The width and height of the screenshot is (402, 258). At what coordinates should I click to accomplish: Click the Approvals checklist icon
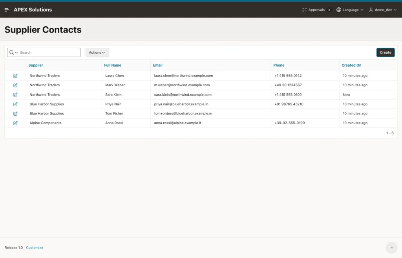tap(304, 10)
